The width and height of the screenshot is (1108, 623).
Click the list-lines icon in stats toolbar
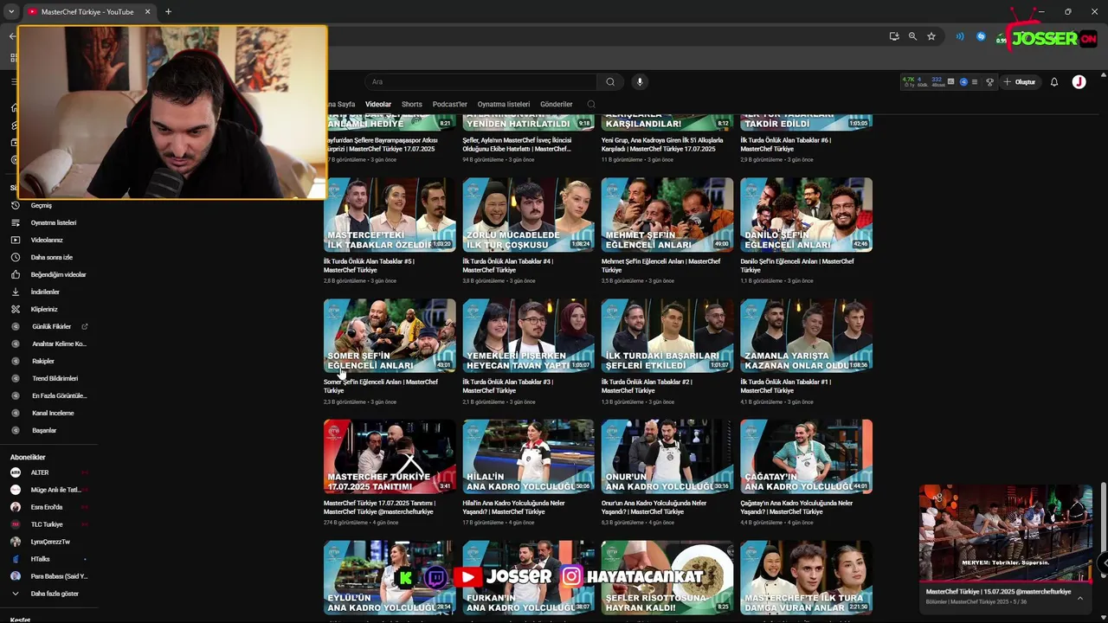[x=975, y=82]
